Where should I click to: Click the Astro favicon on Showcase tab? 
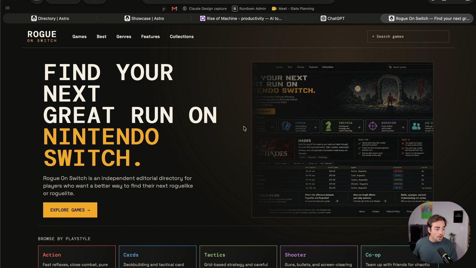click(127, 18)
